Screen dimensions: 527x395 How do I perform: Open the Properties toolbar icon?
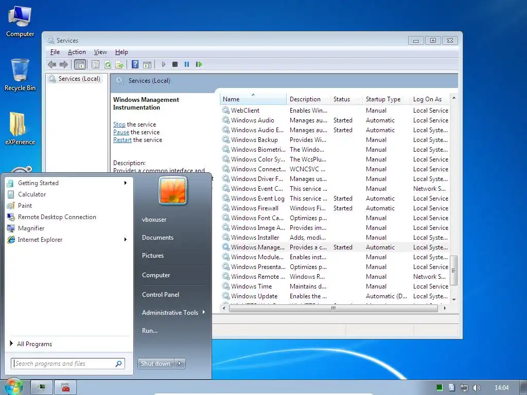(95, 64)
